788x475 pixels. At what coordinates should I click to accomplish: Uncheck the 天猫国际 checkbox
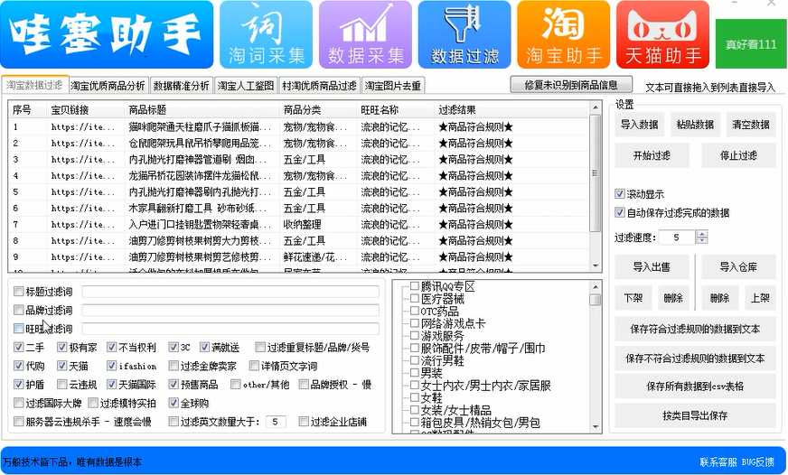[x=111, y=384]
